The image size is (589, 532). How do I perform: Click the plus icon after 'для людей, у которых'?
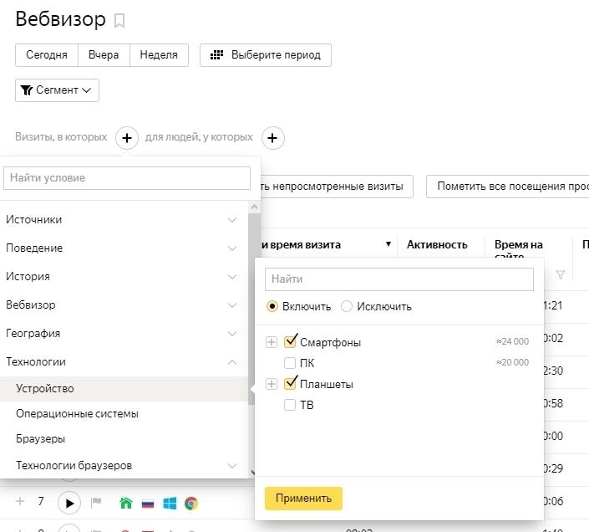point(273,137)
